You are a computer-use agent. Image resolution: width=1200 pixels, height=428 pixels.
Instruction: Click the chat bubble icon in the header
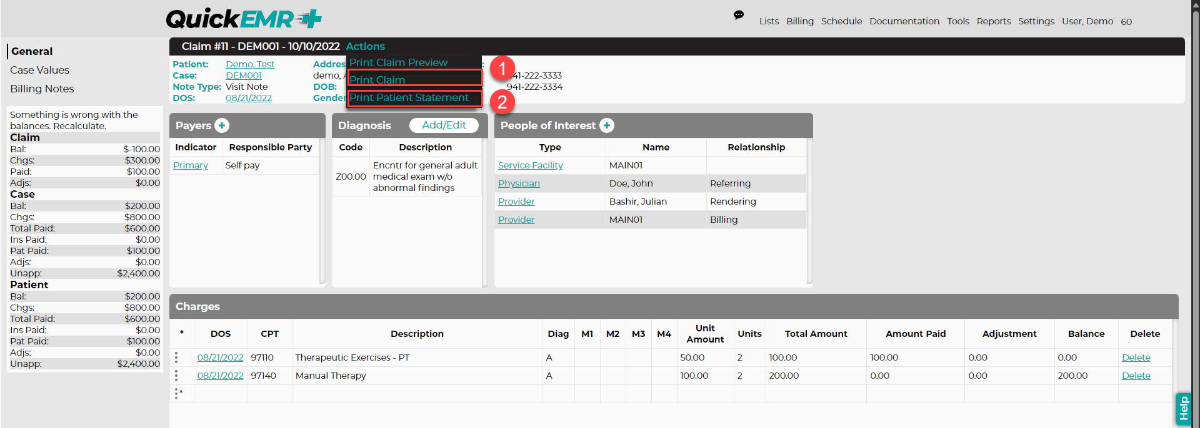(x=738, y=15)
